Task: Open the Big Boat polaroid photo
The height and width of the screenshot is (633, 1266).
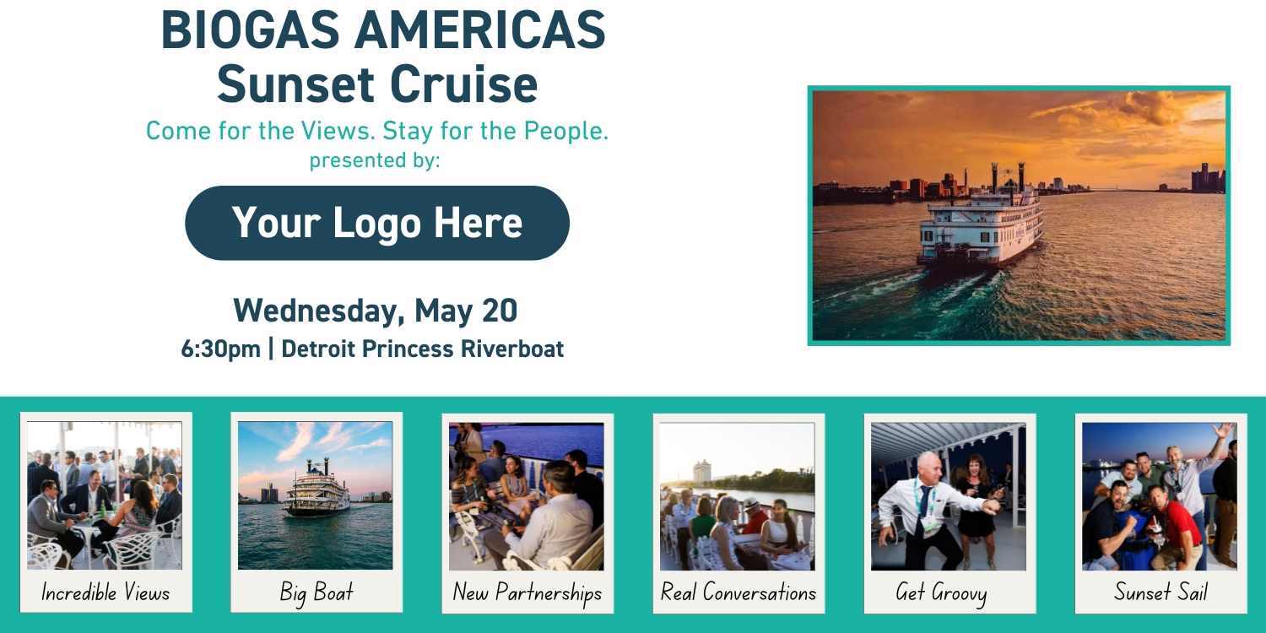Action: pyautogui.click(x=316, y=495)
